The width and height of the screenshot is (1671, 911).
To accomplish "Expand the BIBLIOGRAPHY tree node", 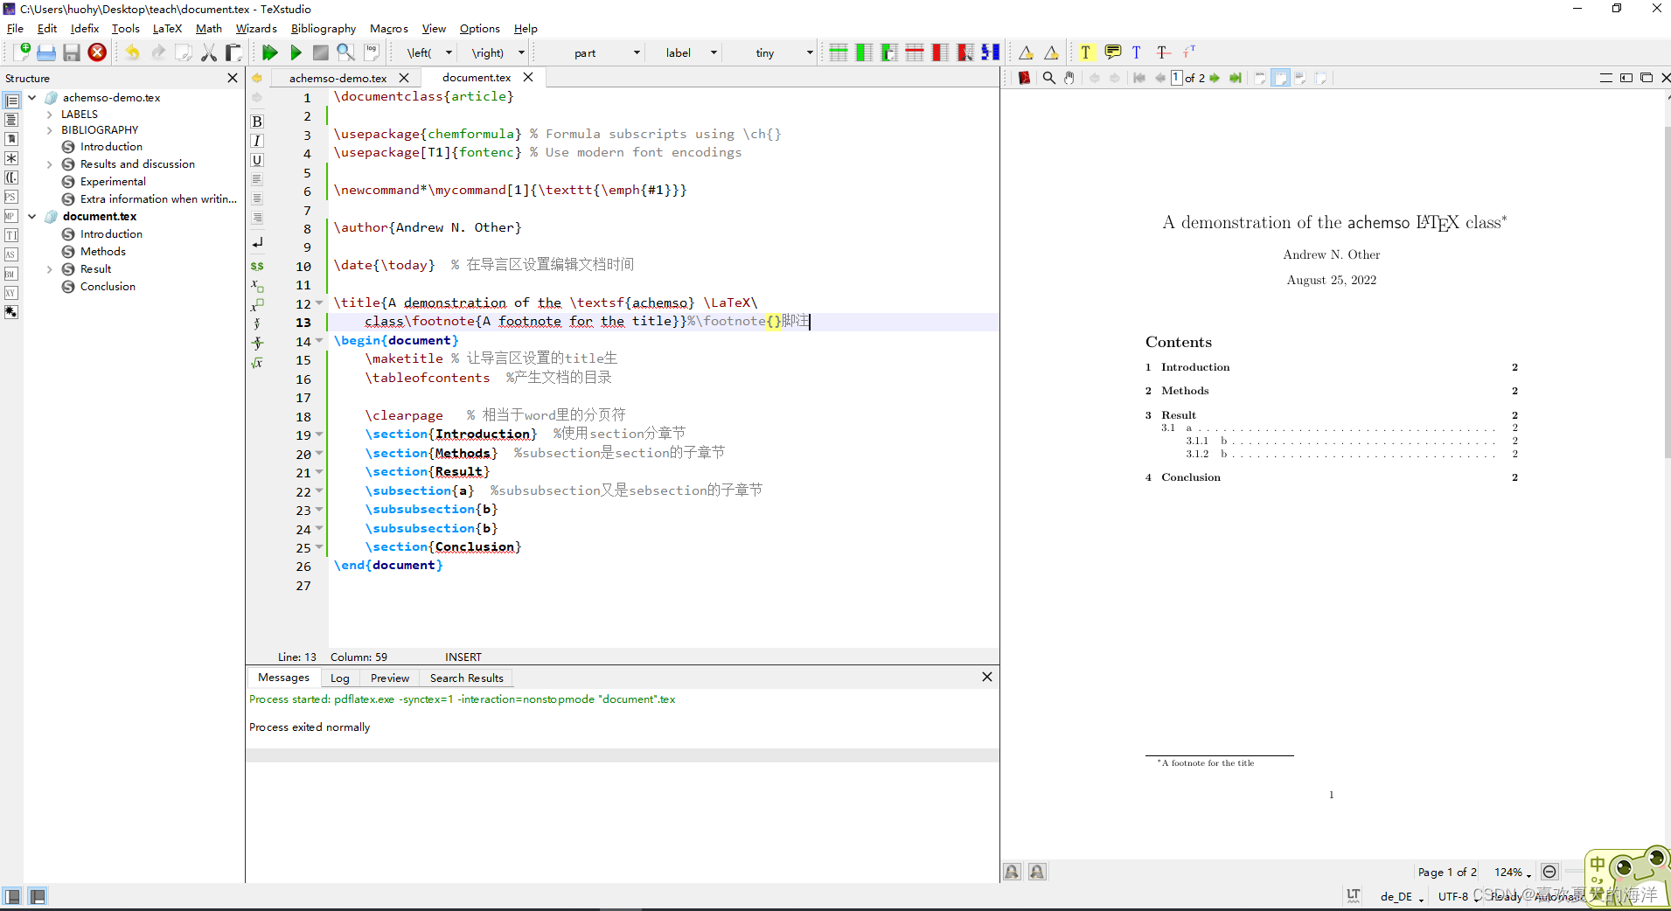I will 49,130.
